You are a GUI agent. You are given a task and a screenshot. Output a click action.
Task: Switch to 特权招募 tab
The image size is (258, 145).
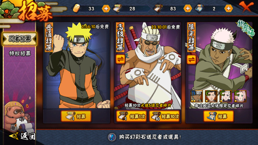click(20, 54)
